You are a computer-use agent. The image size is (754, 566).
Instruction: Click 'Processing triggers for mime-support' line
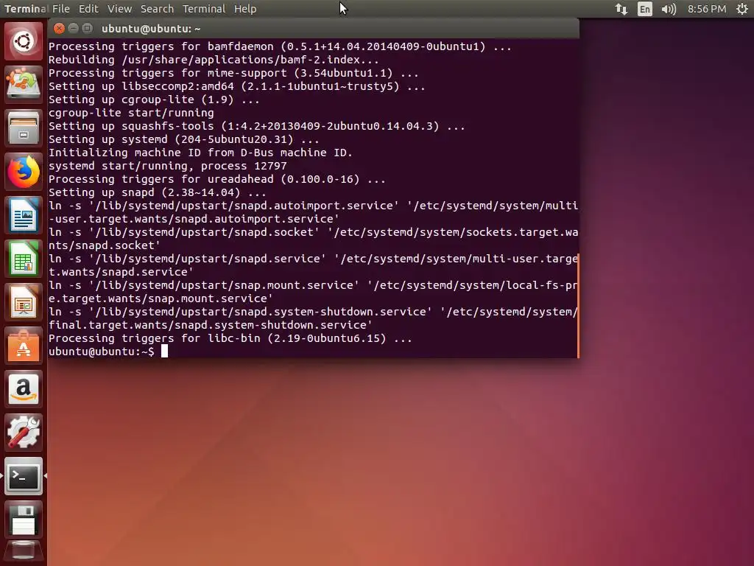233,73
